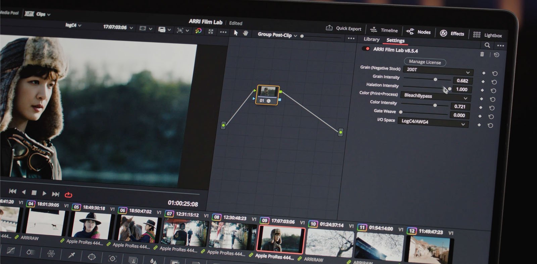This screenshot has width=537, height=264.
Task: Click the search magnifier icon
Action: pos(487,45)
